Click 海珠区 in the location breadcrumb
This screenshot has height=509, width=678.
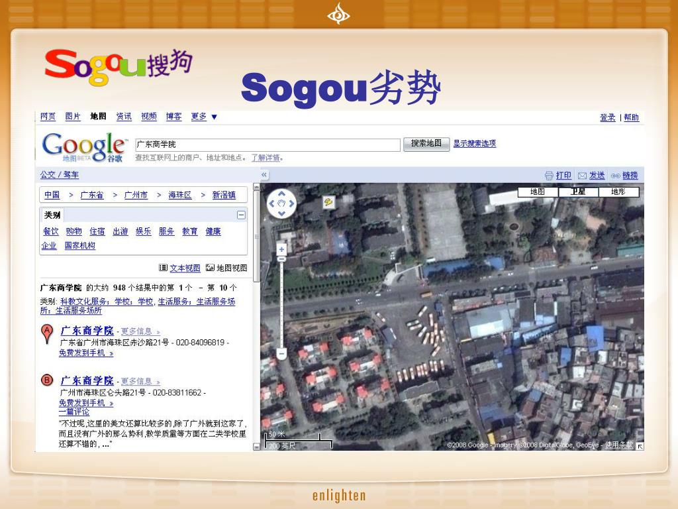(x=180, y=196)
